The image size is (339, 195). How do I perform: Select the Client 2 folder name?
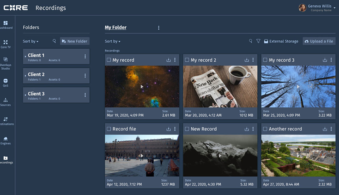click(x=36, y=74)
